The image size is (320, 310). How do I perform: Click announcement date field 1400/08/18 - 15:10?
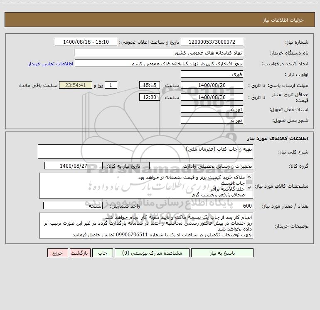tap(86, 42)
